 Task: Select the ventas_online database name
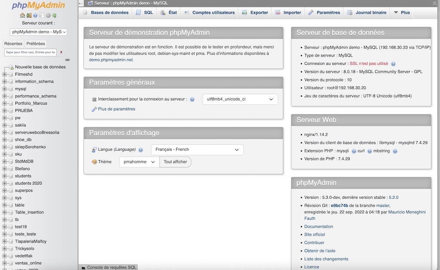point(28,263)
